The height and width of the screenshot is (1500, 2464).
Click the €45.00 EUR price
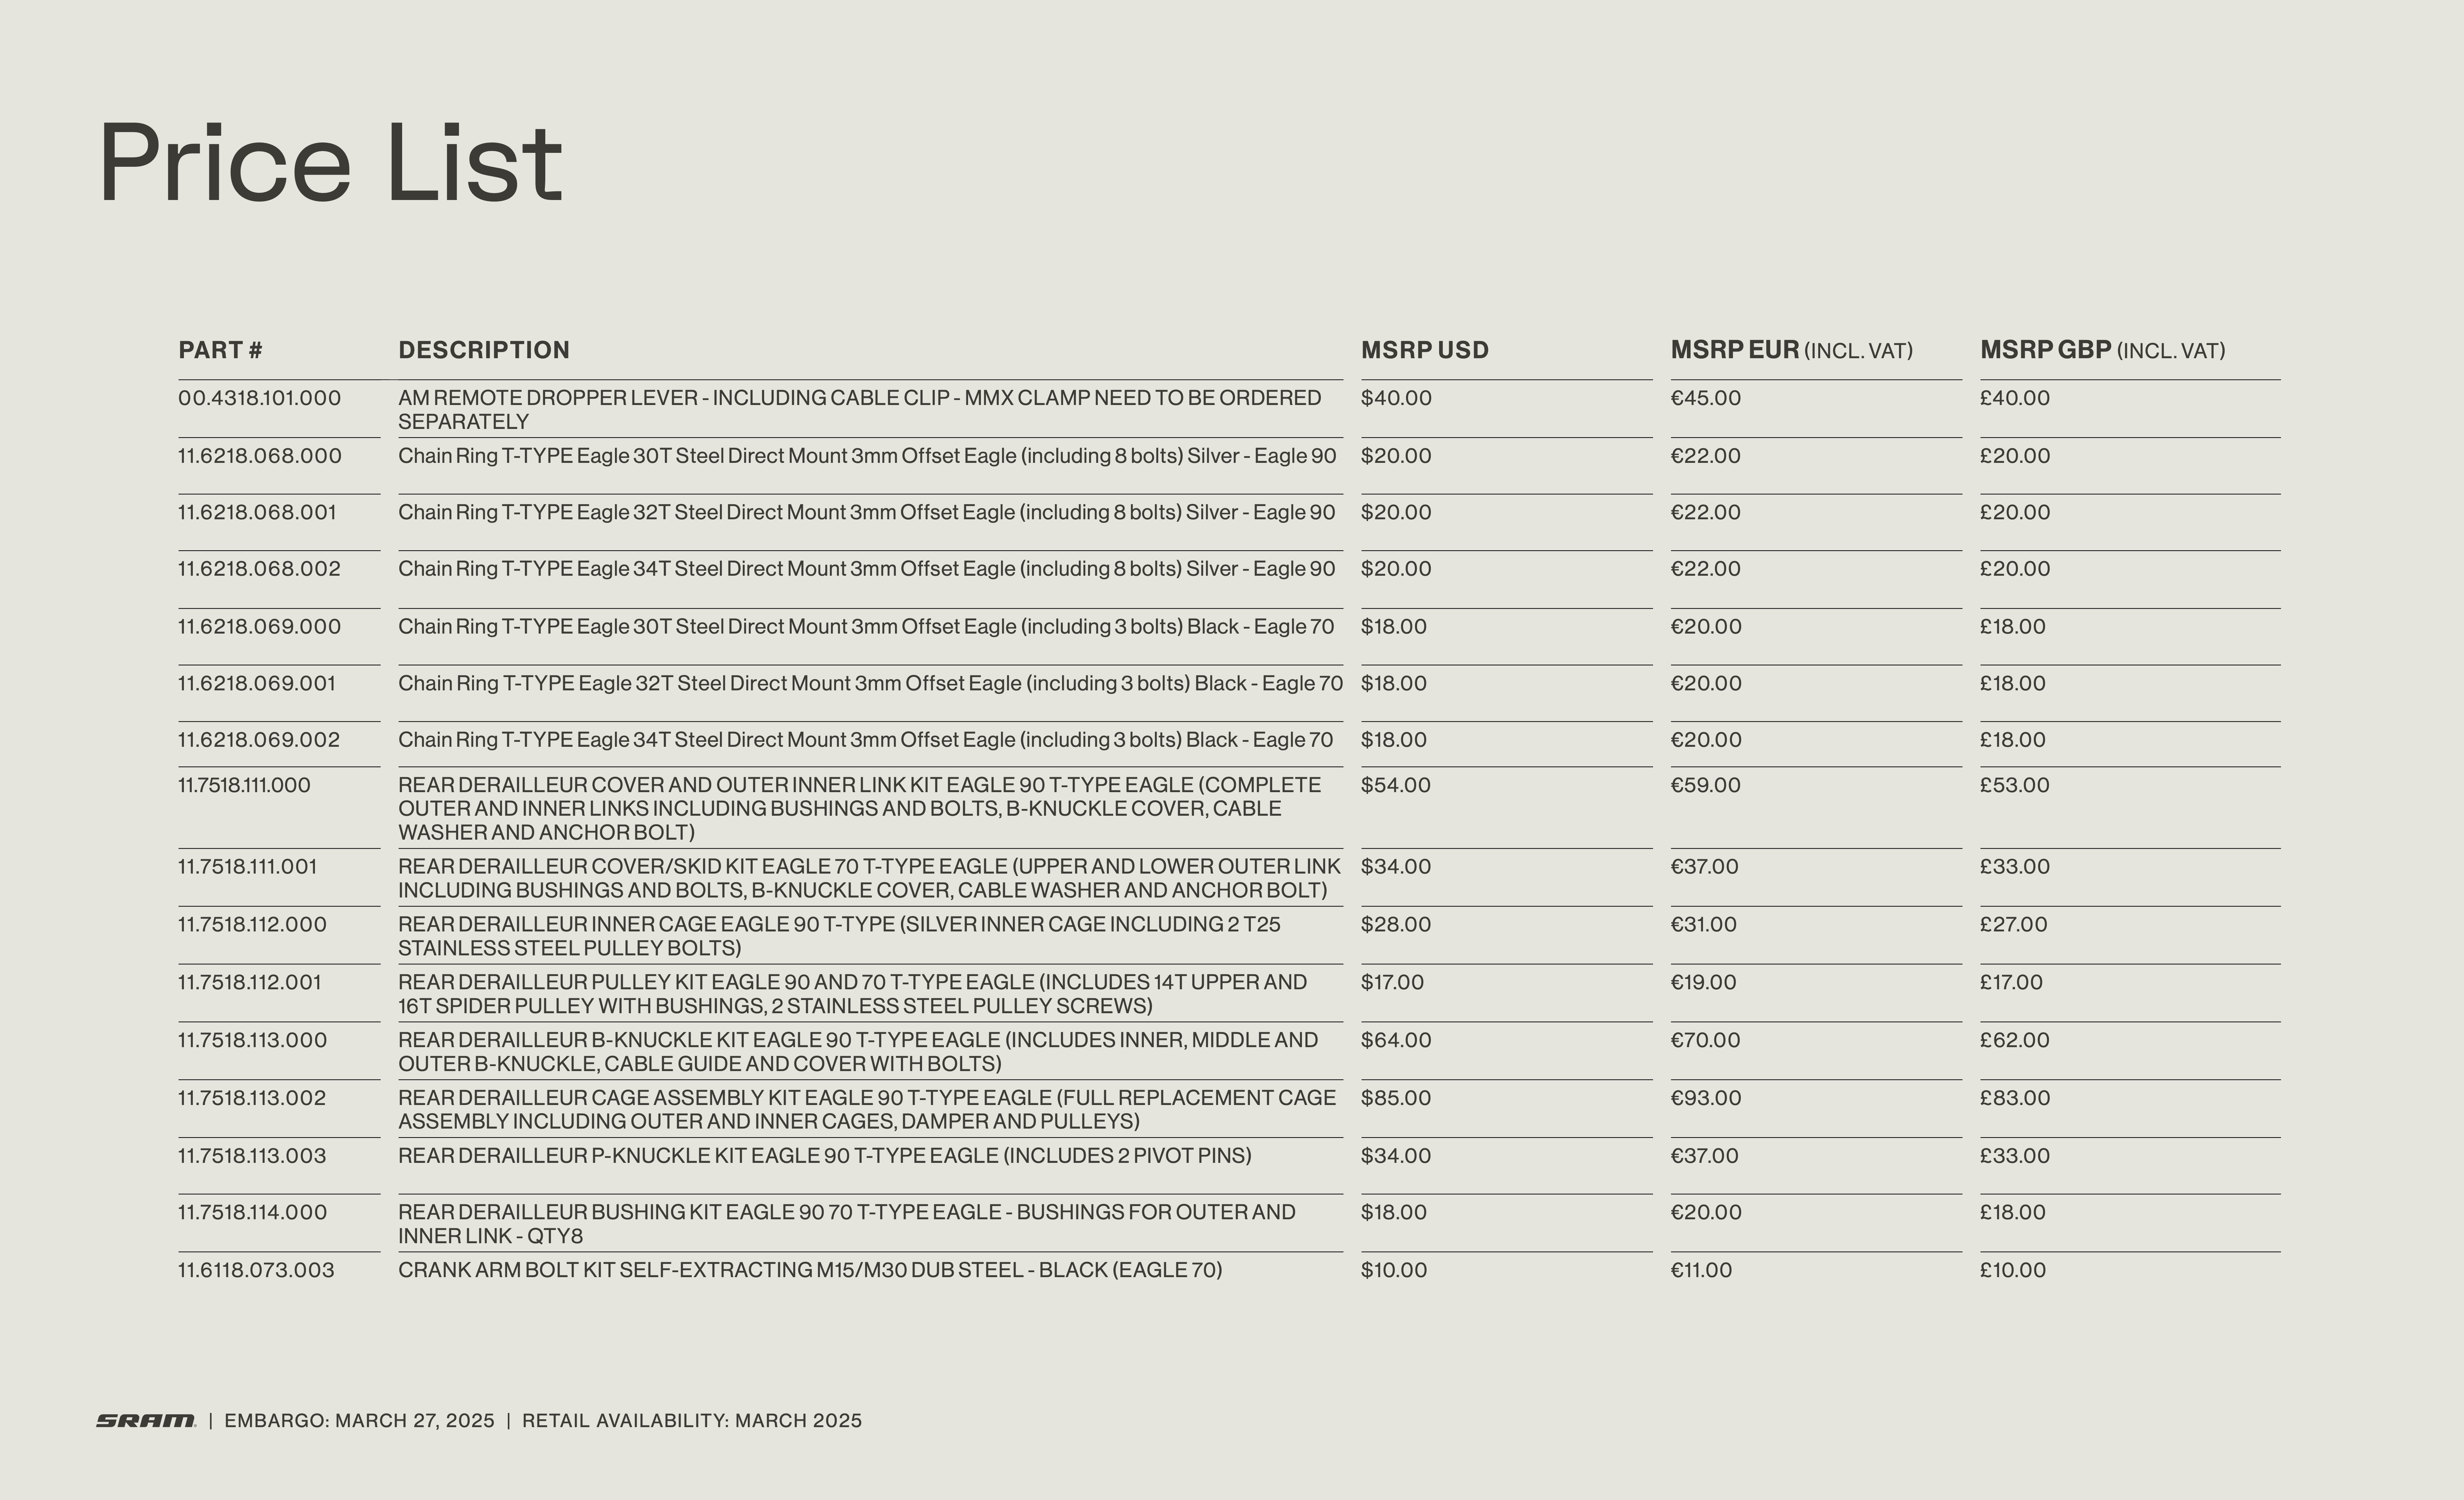pos(1706,398)
